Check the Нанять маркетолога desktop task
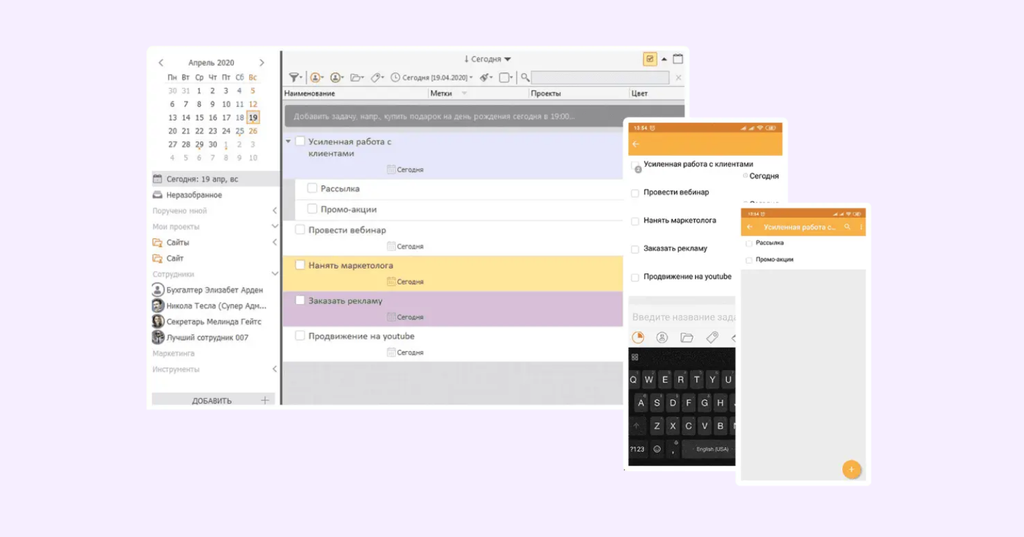Screen dimensions: 1024x537 (300, 265)
